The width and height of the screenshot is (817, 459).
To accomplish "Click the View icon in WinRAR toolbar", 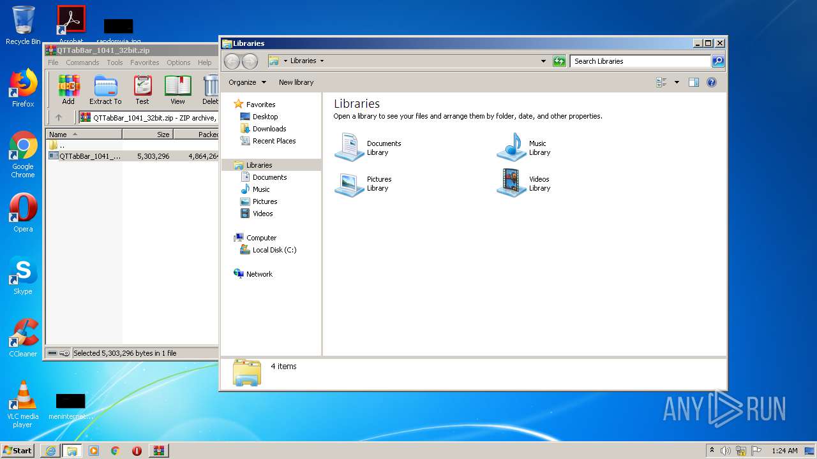I will 177,89.
